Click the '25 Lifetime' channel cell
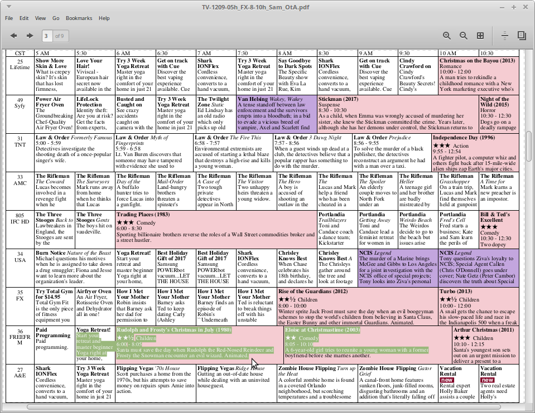The width and height of the screenshot is (535, 413). coord(20,76)
